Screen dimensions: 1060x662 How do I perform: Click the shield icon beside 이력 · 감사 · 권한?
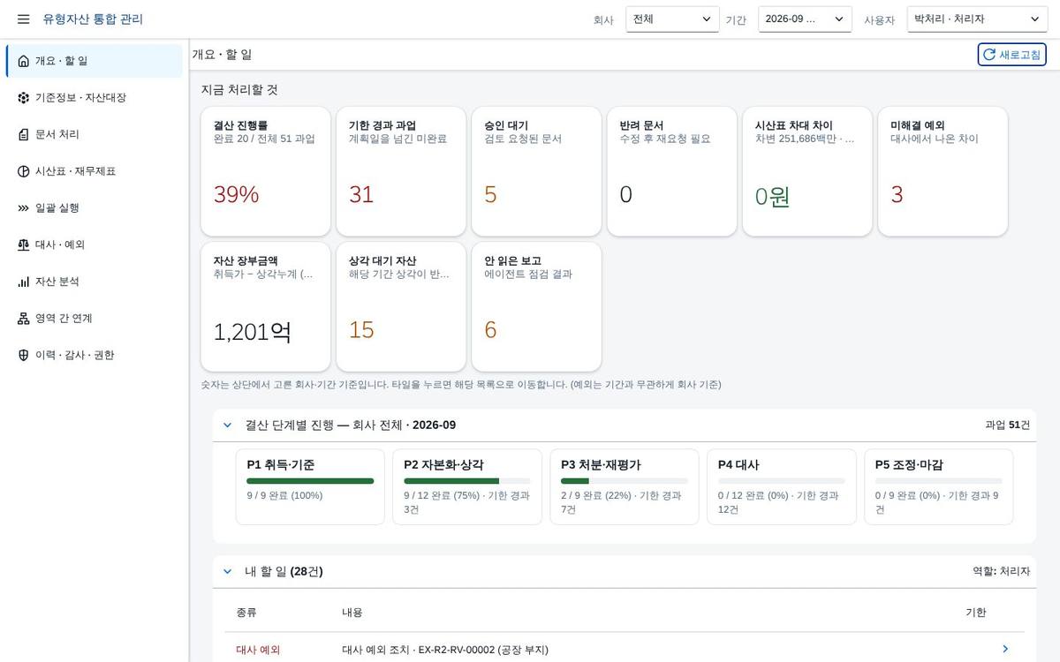pyautogui.click(x=23, y=355)
